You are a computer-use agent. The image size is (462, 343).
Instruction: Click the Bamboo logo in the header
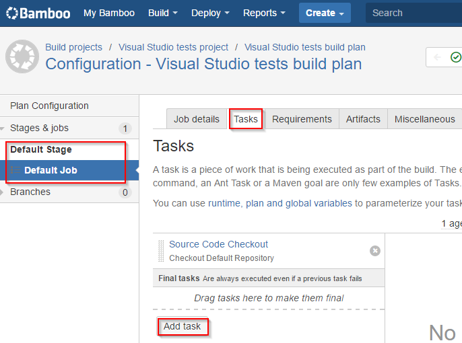click(38, 13)
